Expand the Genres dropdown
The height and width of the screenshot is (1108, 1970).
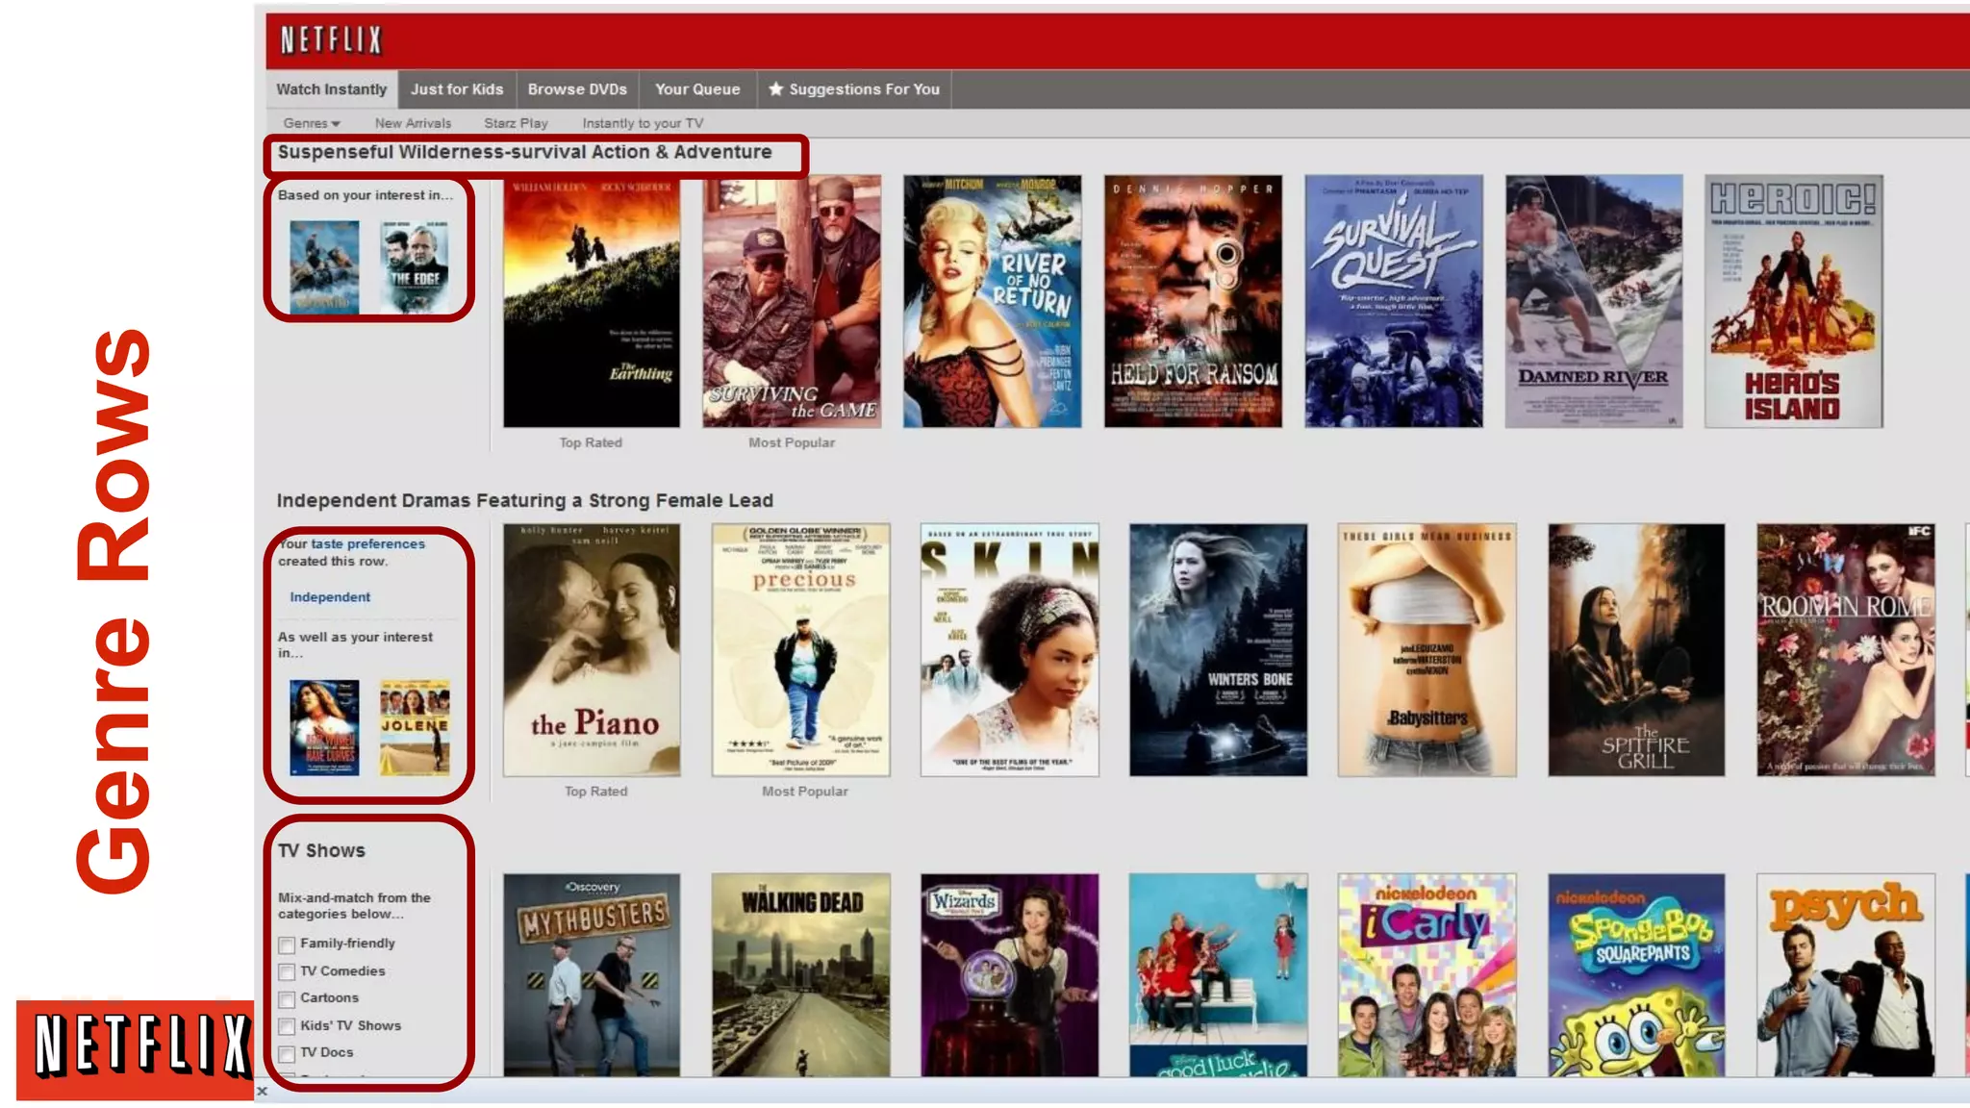click(312, 123)
